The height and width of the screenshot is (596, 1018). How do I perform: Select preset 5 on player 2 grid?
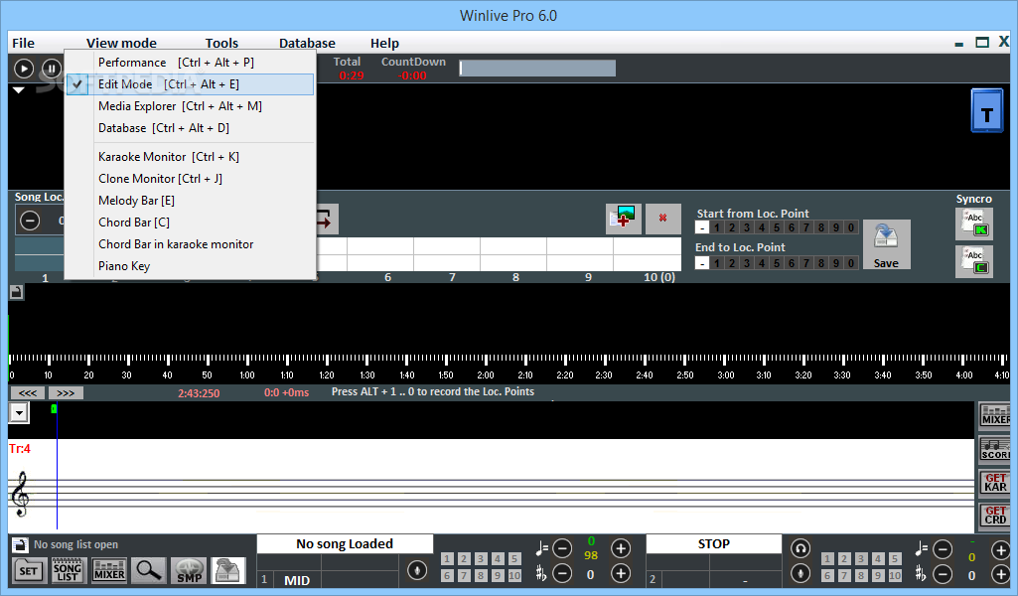pos(895,559)
